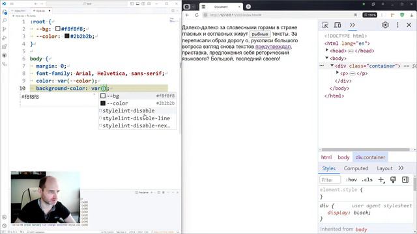Screen dimensions: 417x234
Task: Click the ellipsis badge inside head element
Action: (351, 51)
